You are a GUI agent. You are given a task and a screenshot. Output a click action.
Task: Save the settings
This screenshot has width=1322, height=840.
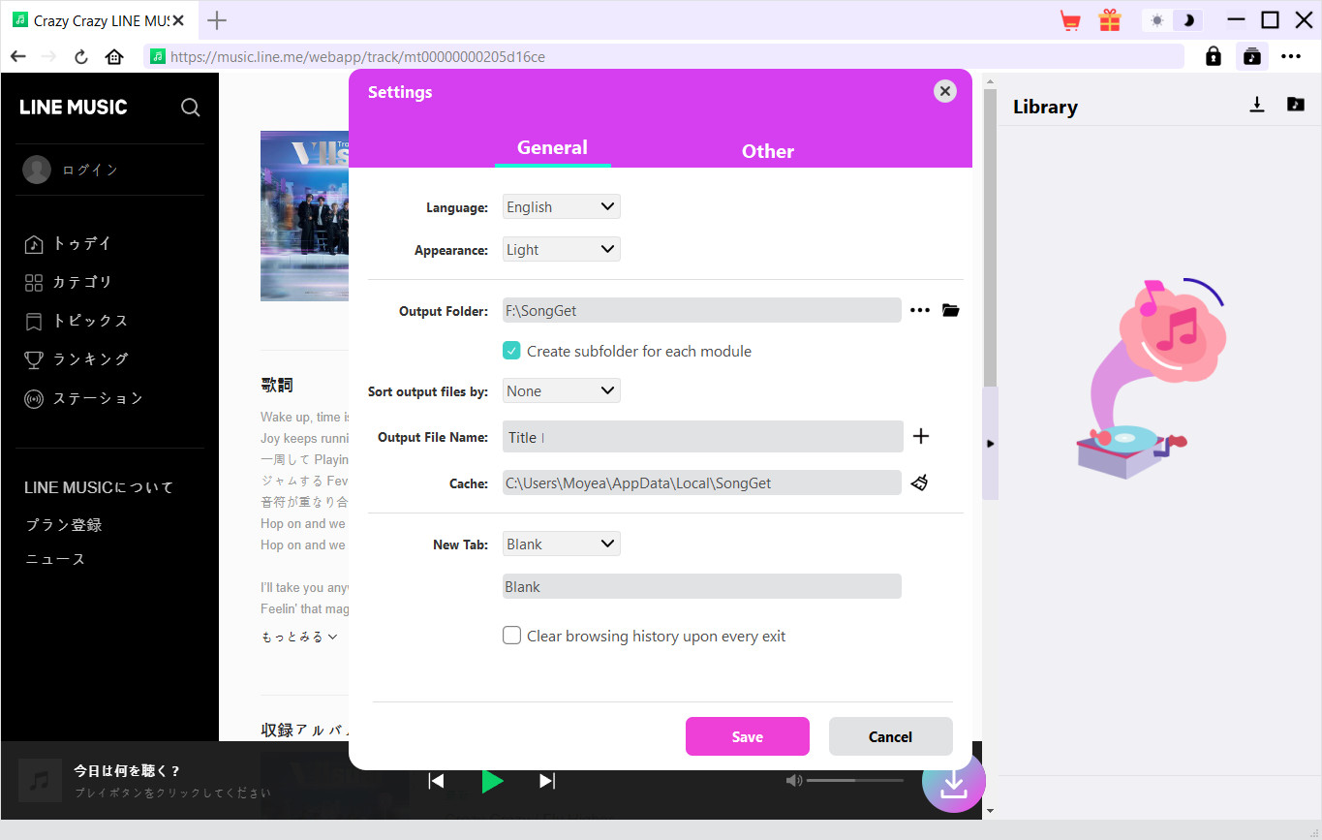(x=748, y=736)
